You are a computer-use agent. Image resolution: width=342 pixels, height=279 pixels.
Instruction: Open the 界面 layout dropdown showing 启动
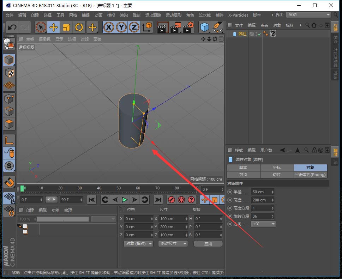pyautogui.click(x=309, y=15)
